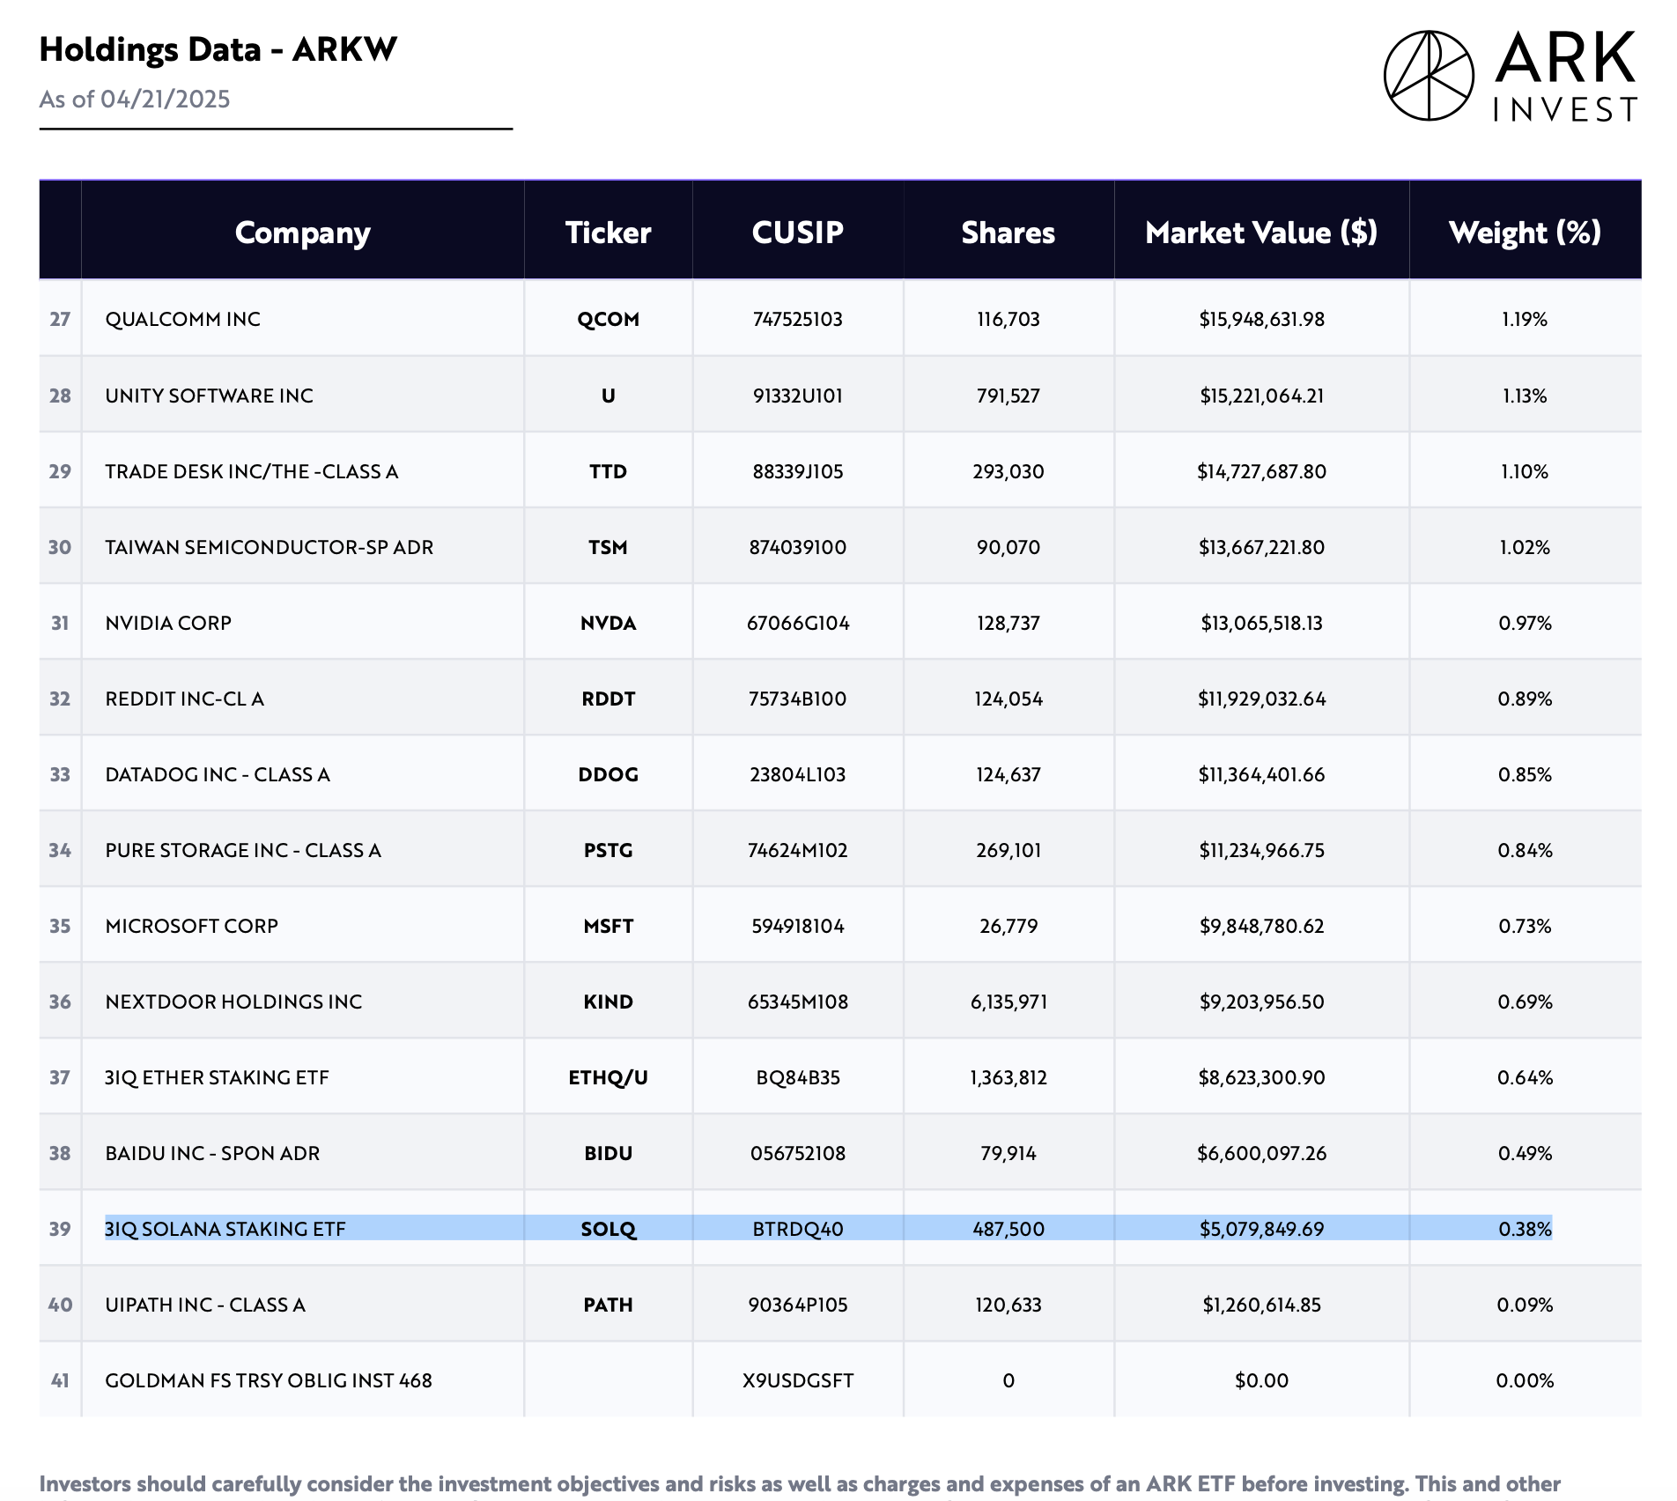Viewport: 1677px width, 1501px height.
Task: Click the As of 04/21/2025 date text
Action: coord(135,99)
